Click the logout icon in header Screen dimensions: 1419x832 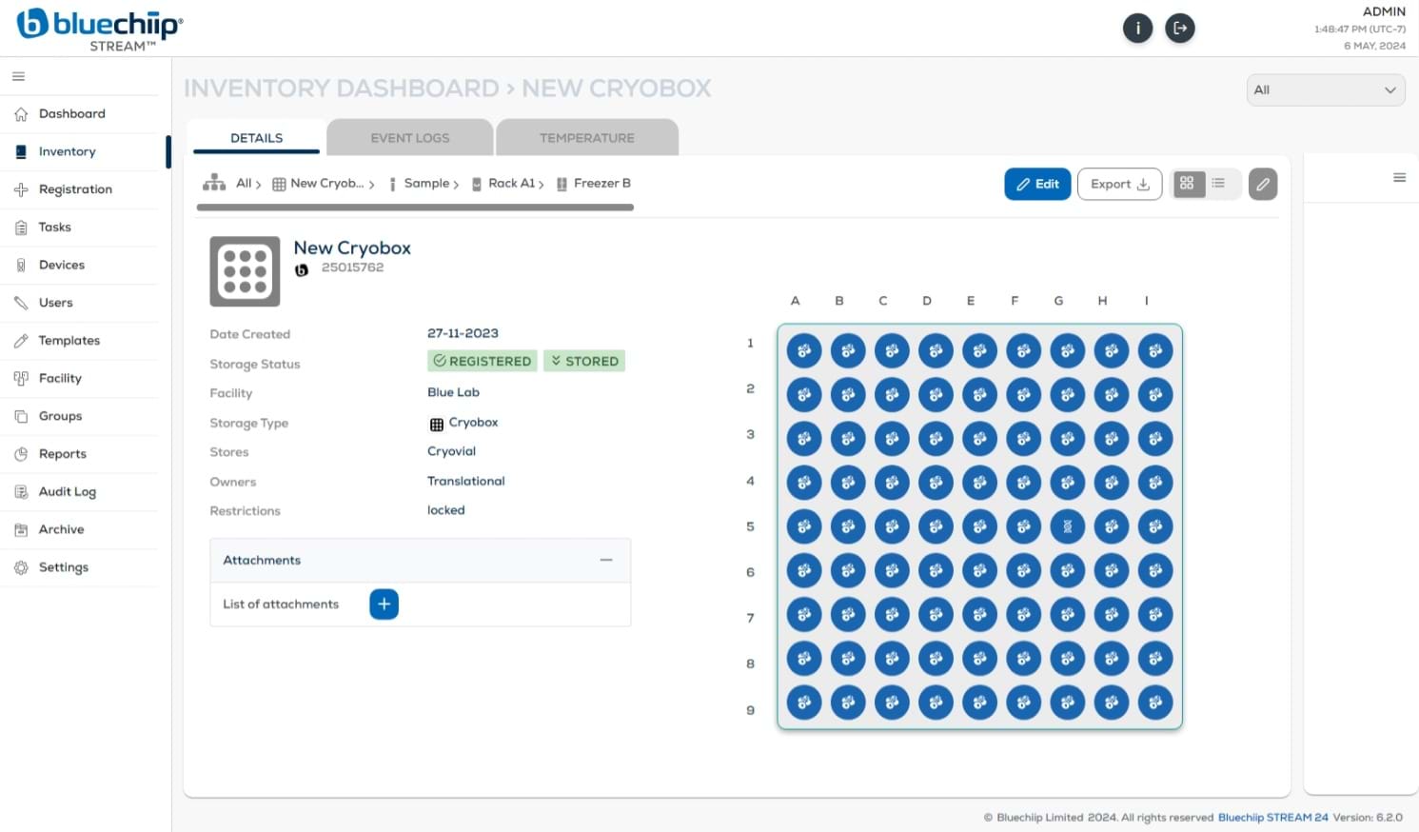[1180, 29]
